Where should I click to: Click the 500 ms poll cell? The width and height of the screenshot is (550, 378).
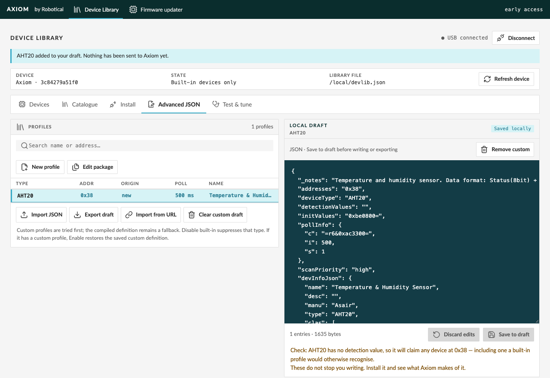tap(184, 195)
